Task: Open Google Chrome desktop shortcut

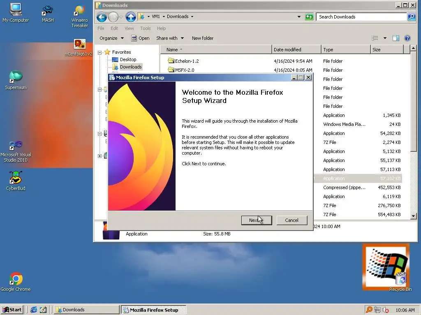Action: (x=16, y=282)
